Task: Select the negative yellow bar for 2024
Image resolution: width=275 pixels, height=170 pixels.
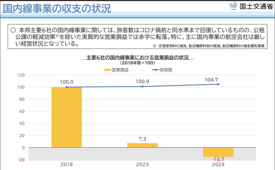Action: coord(218,152)
